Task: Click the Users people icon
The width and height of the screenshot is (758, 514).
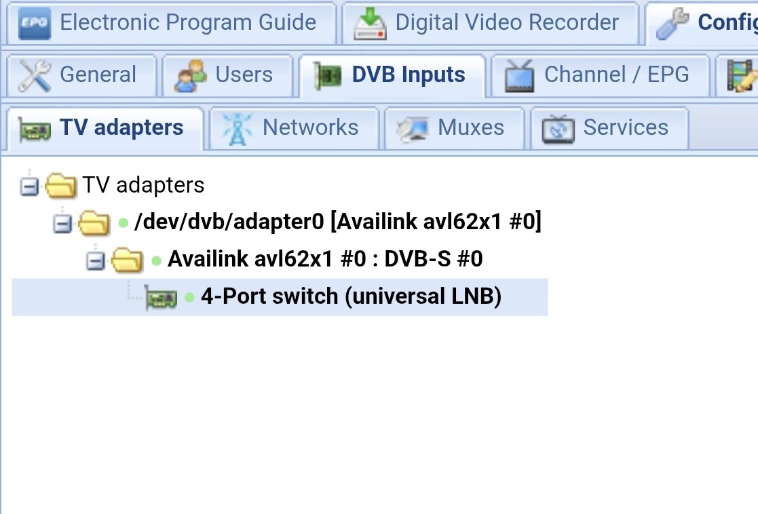Action: point(190,76)
